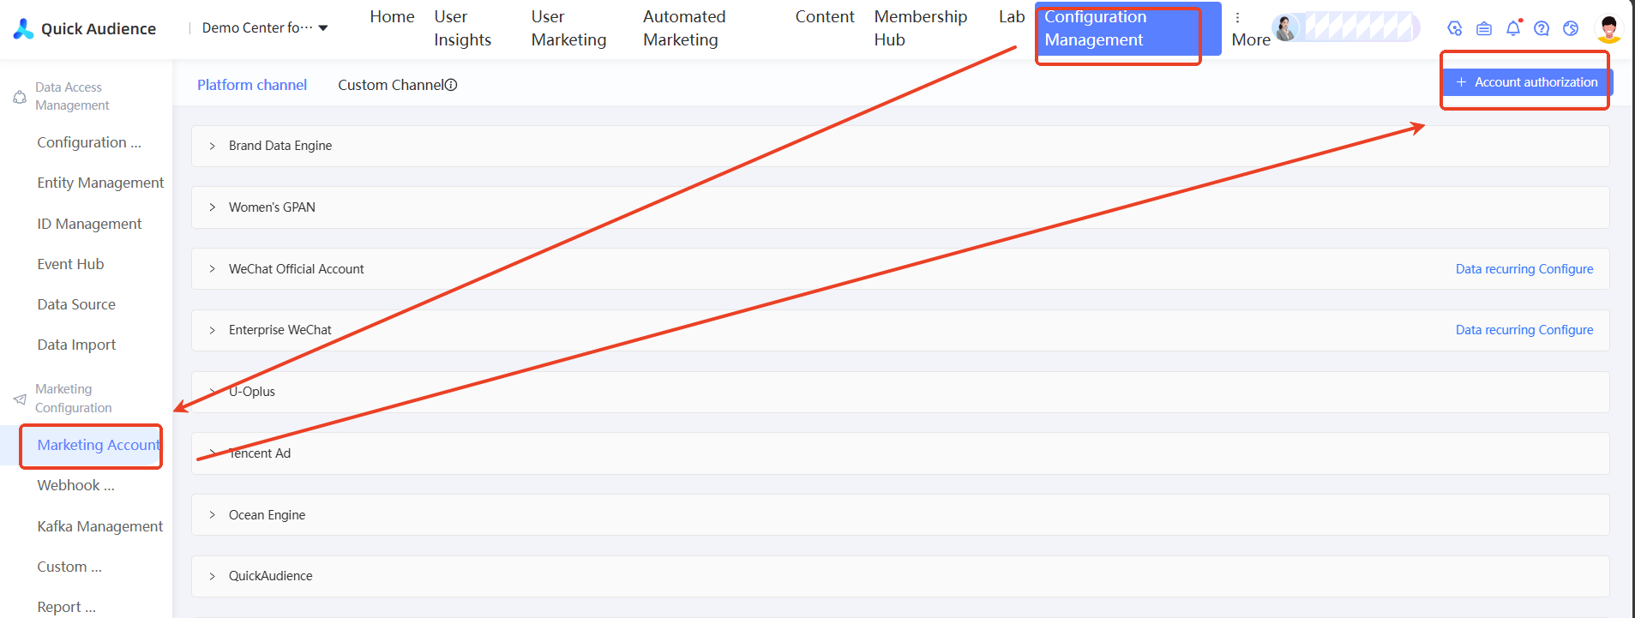Click the Quick Audience logo icon
This screenshot has width=1635, height=618.
(24, 29)
